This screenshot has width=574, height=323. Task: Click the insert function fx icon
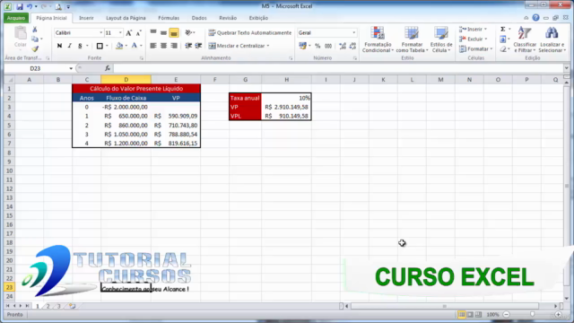[x=108, y=68]
